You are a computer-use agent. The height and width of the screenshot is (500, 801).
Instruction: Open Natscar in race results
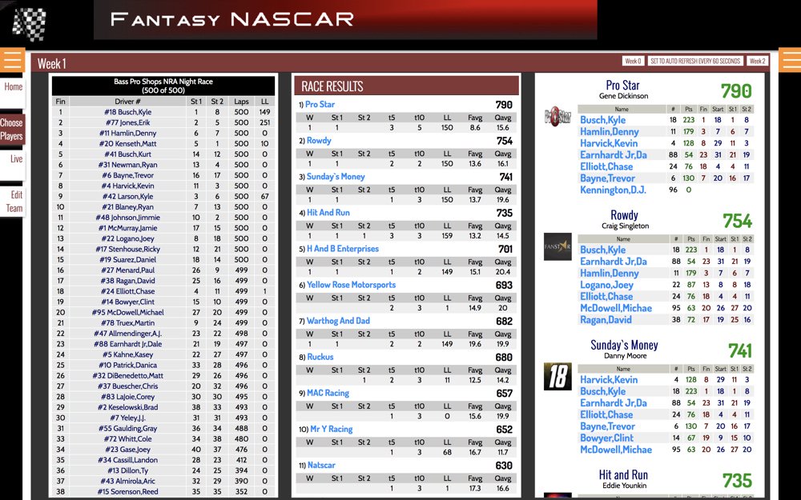coord(321,466)
